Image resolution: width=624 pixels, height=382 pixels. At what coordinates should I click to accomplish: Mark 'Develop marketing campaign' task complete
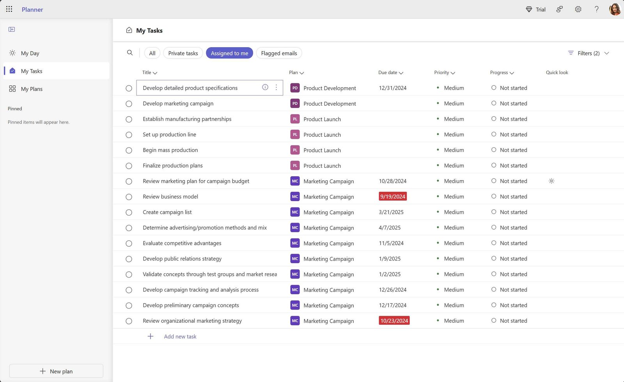[129, 104]
